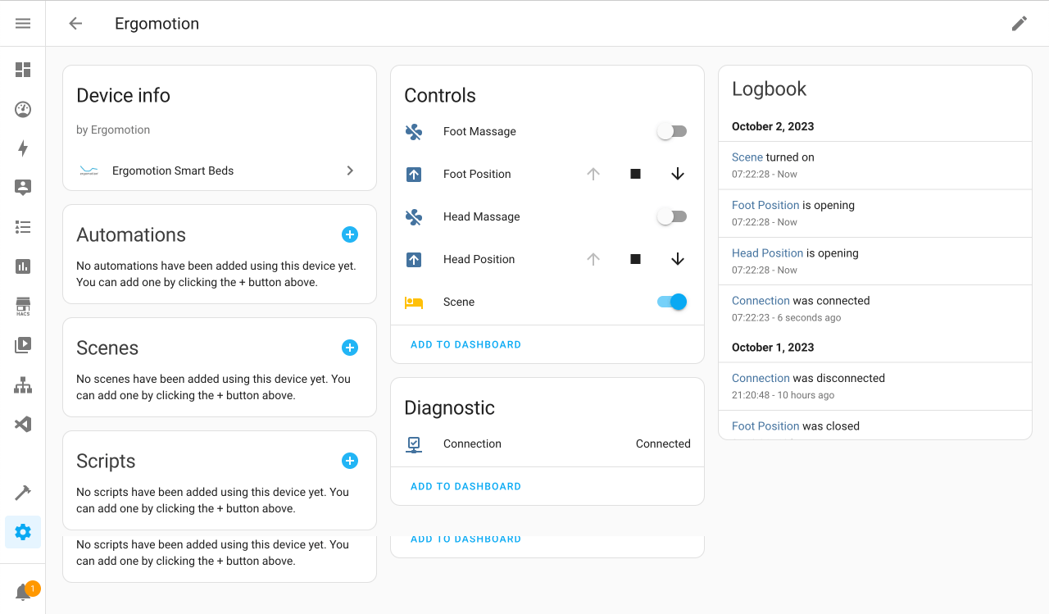The height and width of the screenshot is (614, 1049).
Task: Open the Energy lightning bolt icon
Action: [x=23, y=148]
